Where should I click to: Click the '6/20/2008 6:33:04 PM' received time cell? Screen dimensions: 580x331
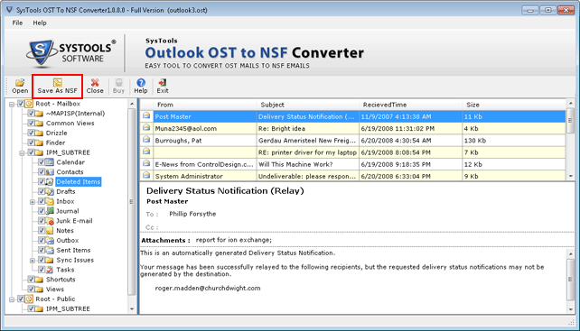[396, 176]
